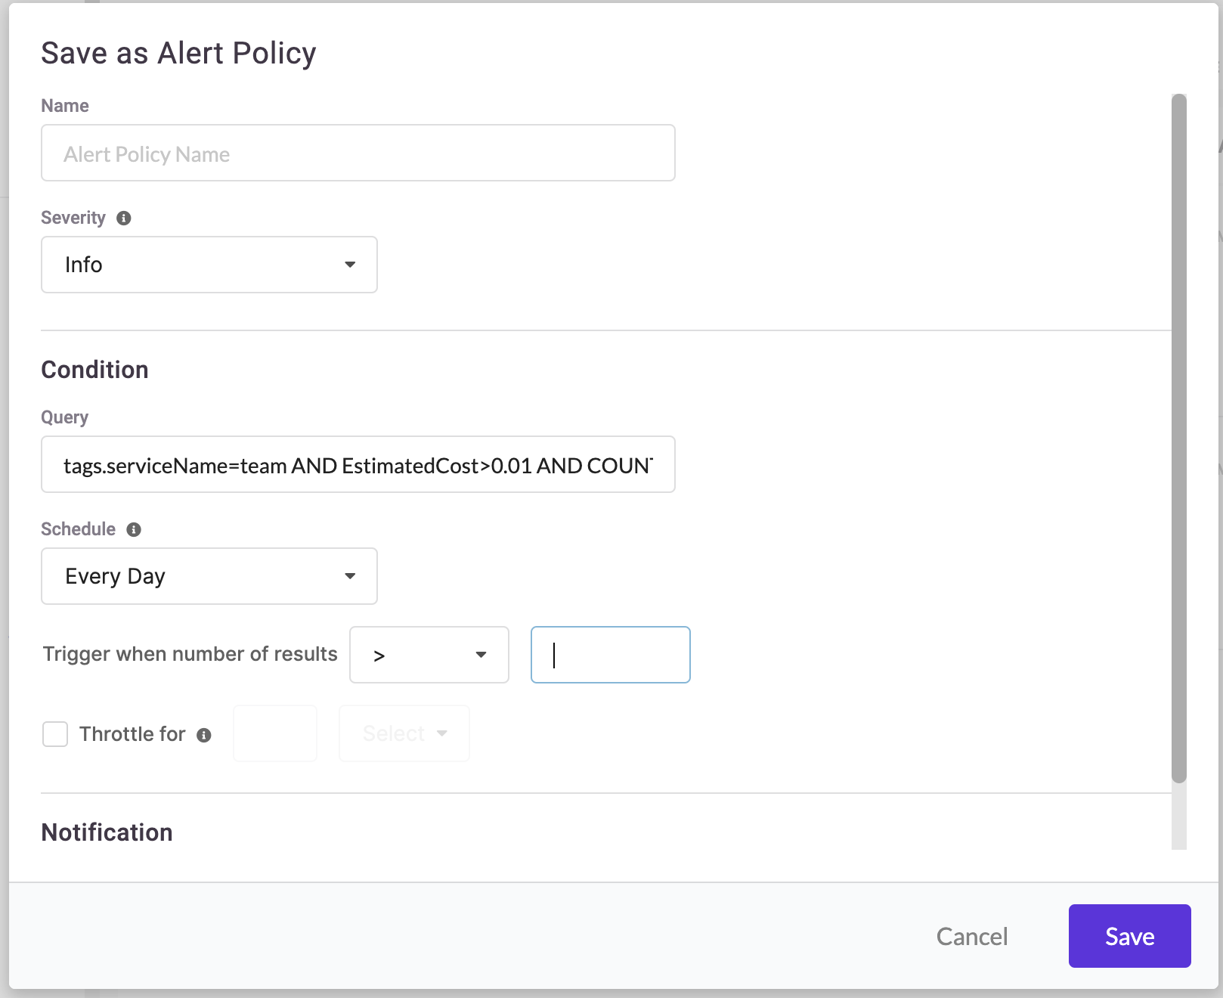This screenshot has width=1223, height=998.
Task: Click the trigger results count input field
Action: 611,655
